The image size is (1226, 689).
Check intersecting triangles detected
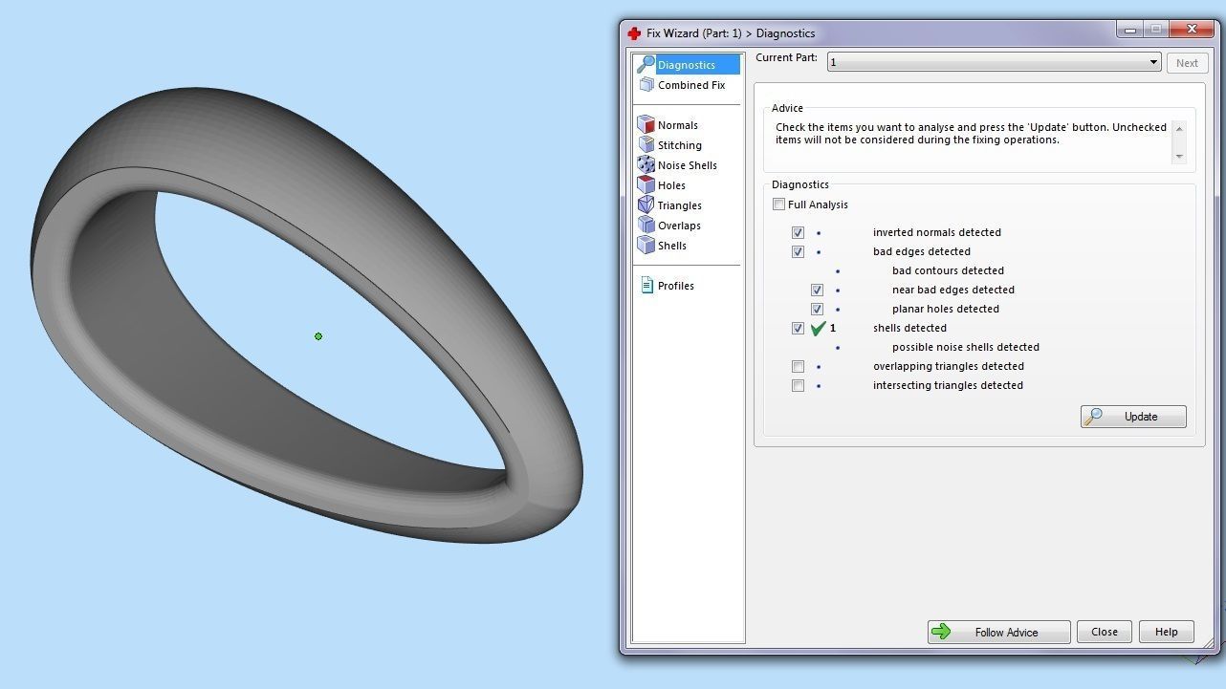tap(798, 385)
